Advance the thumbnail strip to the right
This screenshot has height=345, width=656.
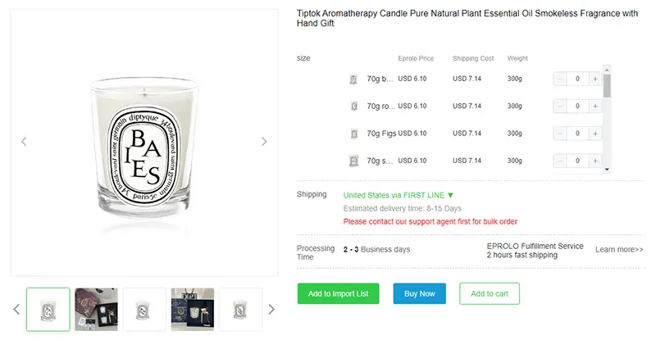pyautogui.click(x=271, y=310)
